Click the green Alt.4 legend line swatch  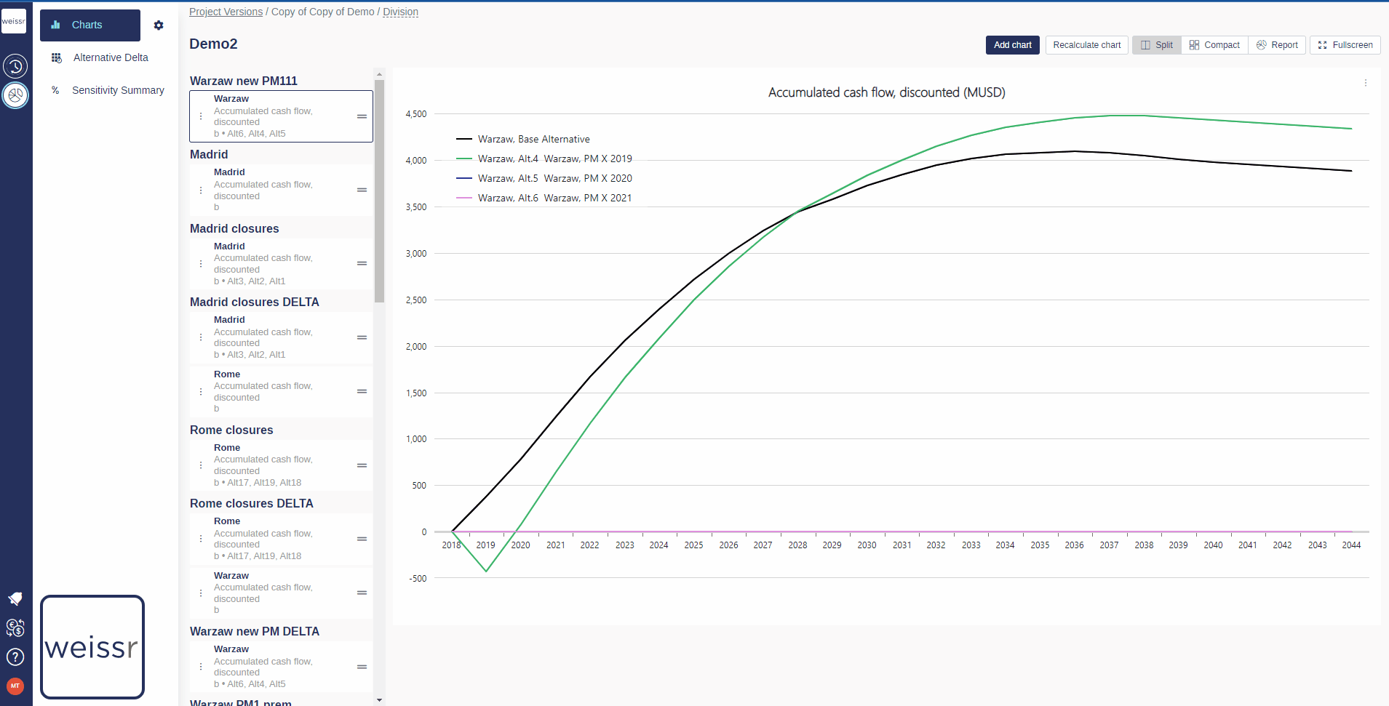tap(464, 159)
